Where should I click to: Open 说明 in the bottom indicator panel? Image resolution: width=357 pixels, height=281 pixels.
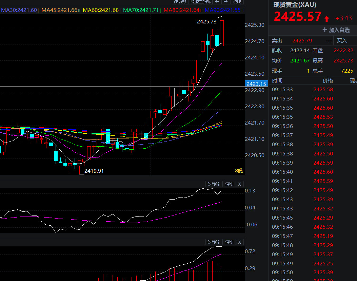230,242
